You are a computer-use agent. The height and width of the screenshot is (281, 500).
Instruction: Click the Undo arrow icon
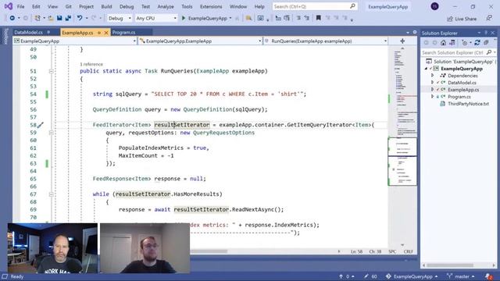(x=80, y=19)
